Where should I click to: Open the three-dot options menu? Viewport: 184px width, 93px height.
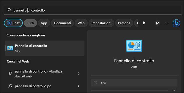point(167,23)
